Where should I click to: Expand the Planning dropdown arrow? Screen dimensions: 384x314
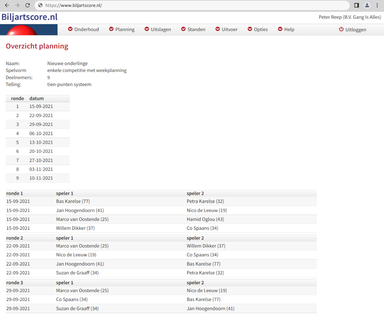[111, 29]
